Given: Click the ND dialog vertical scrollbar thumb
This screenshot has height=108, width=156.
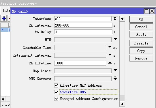Looking at the screenshot, I should click(122, 98).
